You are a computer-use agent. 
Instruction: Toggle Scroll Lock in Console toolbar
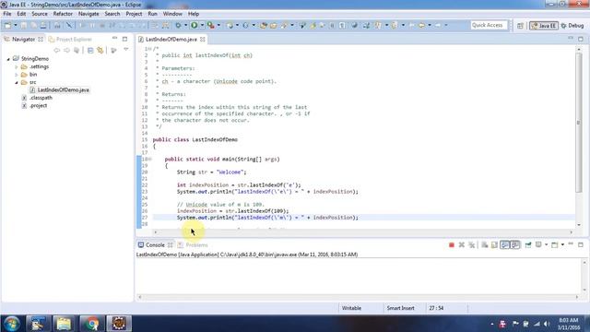(494, 245)
